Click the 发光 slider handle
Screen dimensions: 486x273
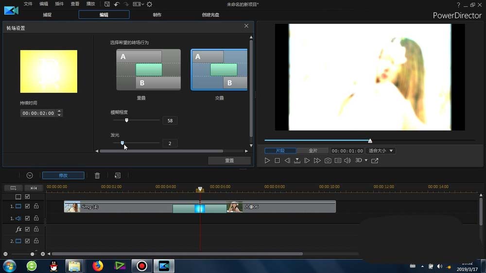click(122, 142)
